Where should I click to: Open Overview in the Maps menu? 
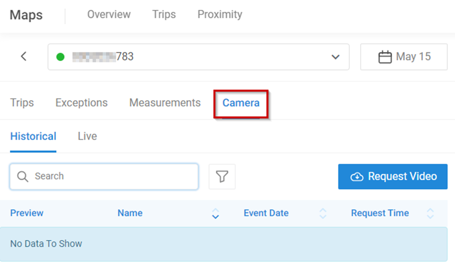[109, 14]
